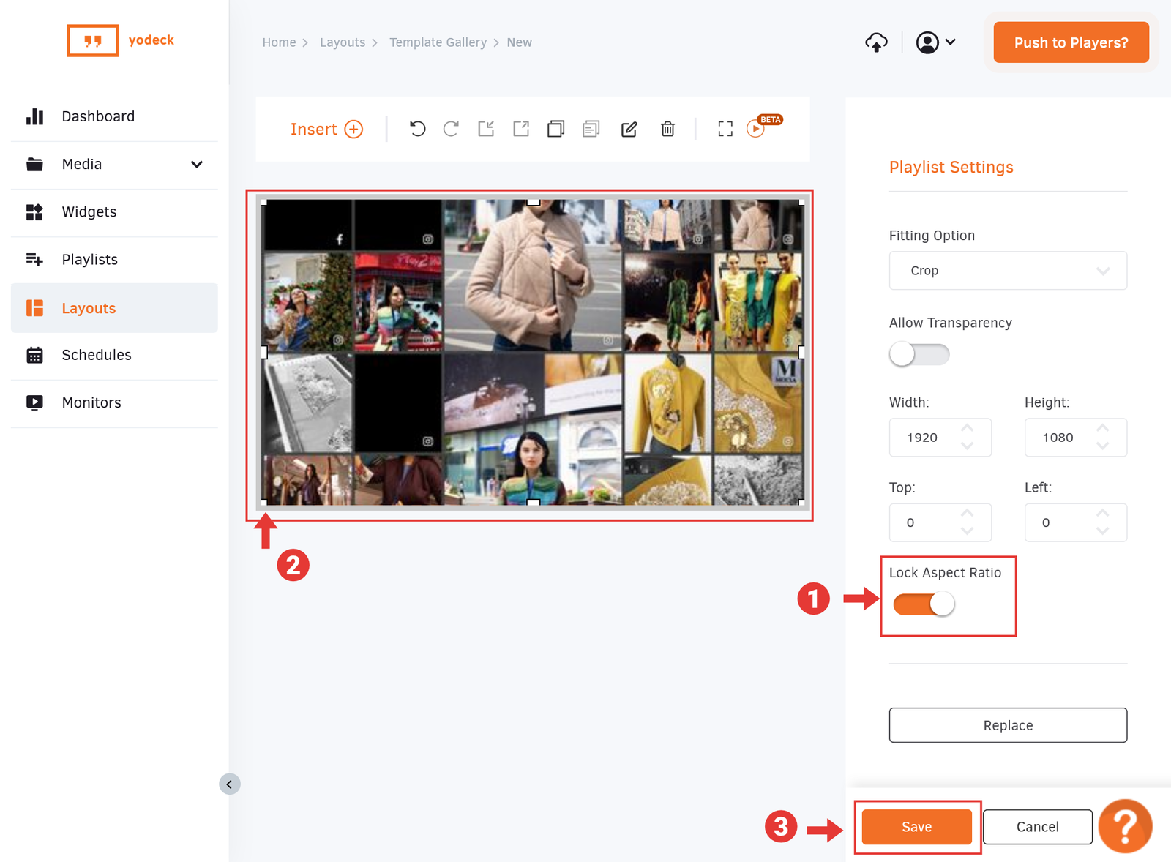Open the Fitting Option Crop dropdown
1171x862 pixels.
click(x=1008, y=271)
